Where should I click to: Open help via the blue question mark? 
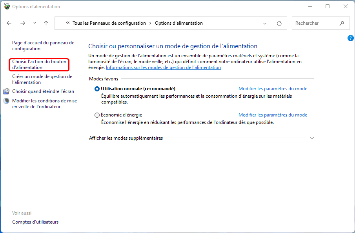pos(350,38)
